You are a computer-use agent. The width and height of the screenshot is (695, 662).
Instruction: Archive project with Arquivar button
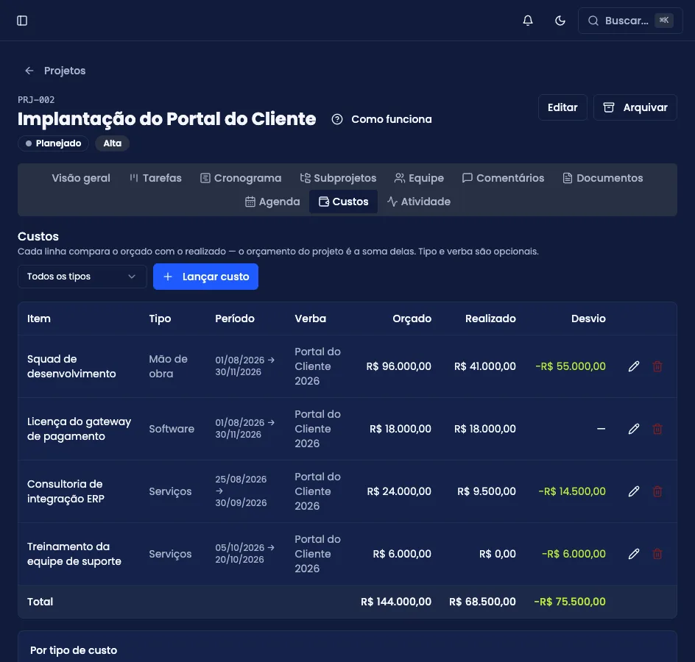[x=635, y=107]
